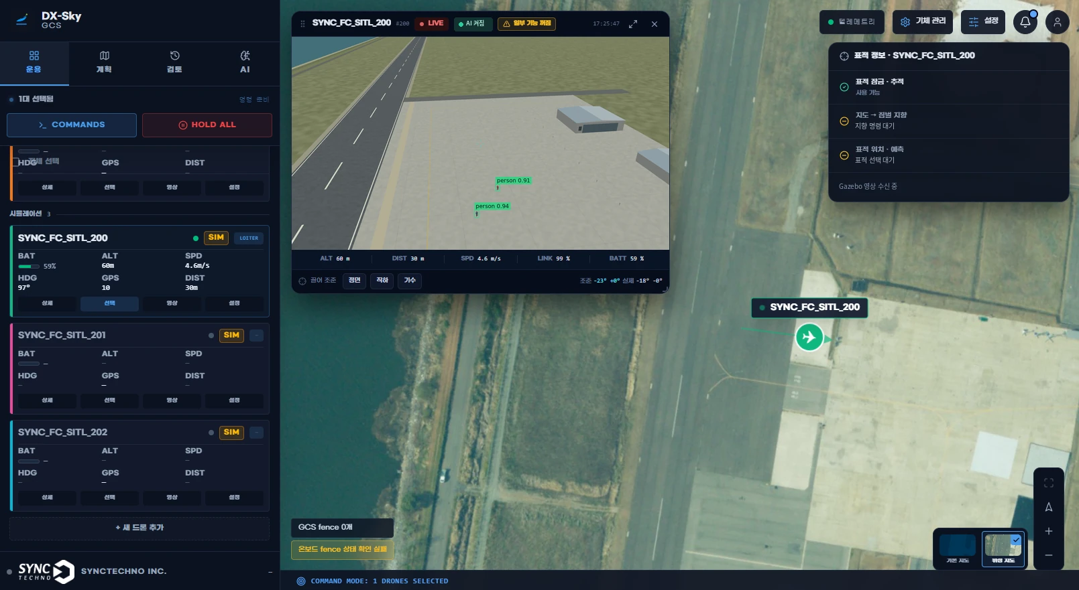Expand the GCS fence count panel
Image resolution: width=1079 pixels, height=590 pixels.
[342, 528]
